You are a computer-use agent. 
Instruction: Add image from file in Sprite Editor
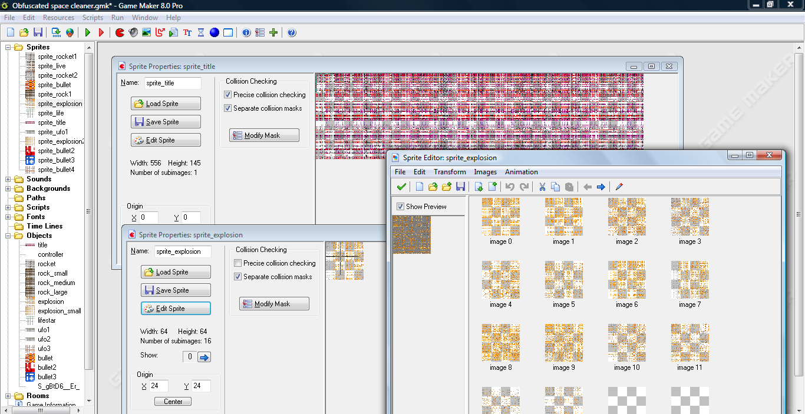point(446,187)
